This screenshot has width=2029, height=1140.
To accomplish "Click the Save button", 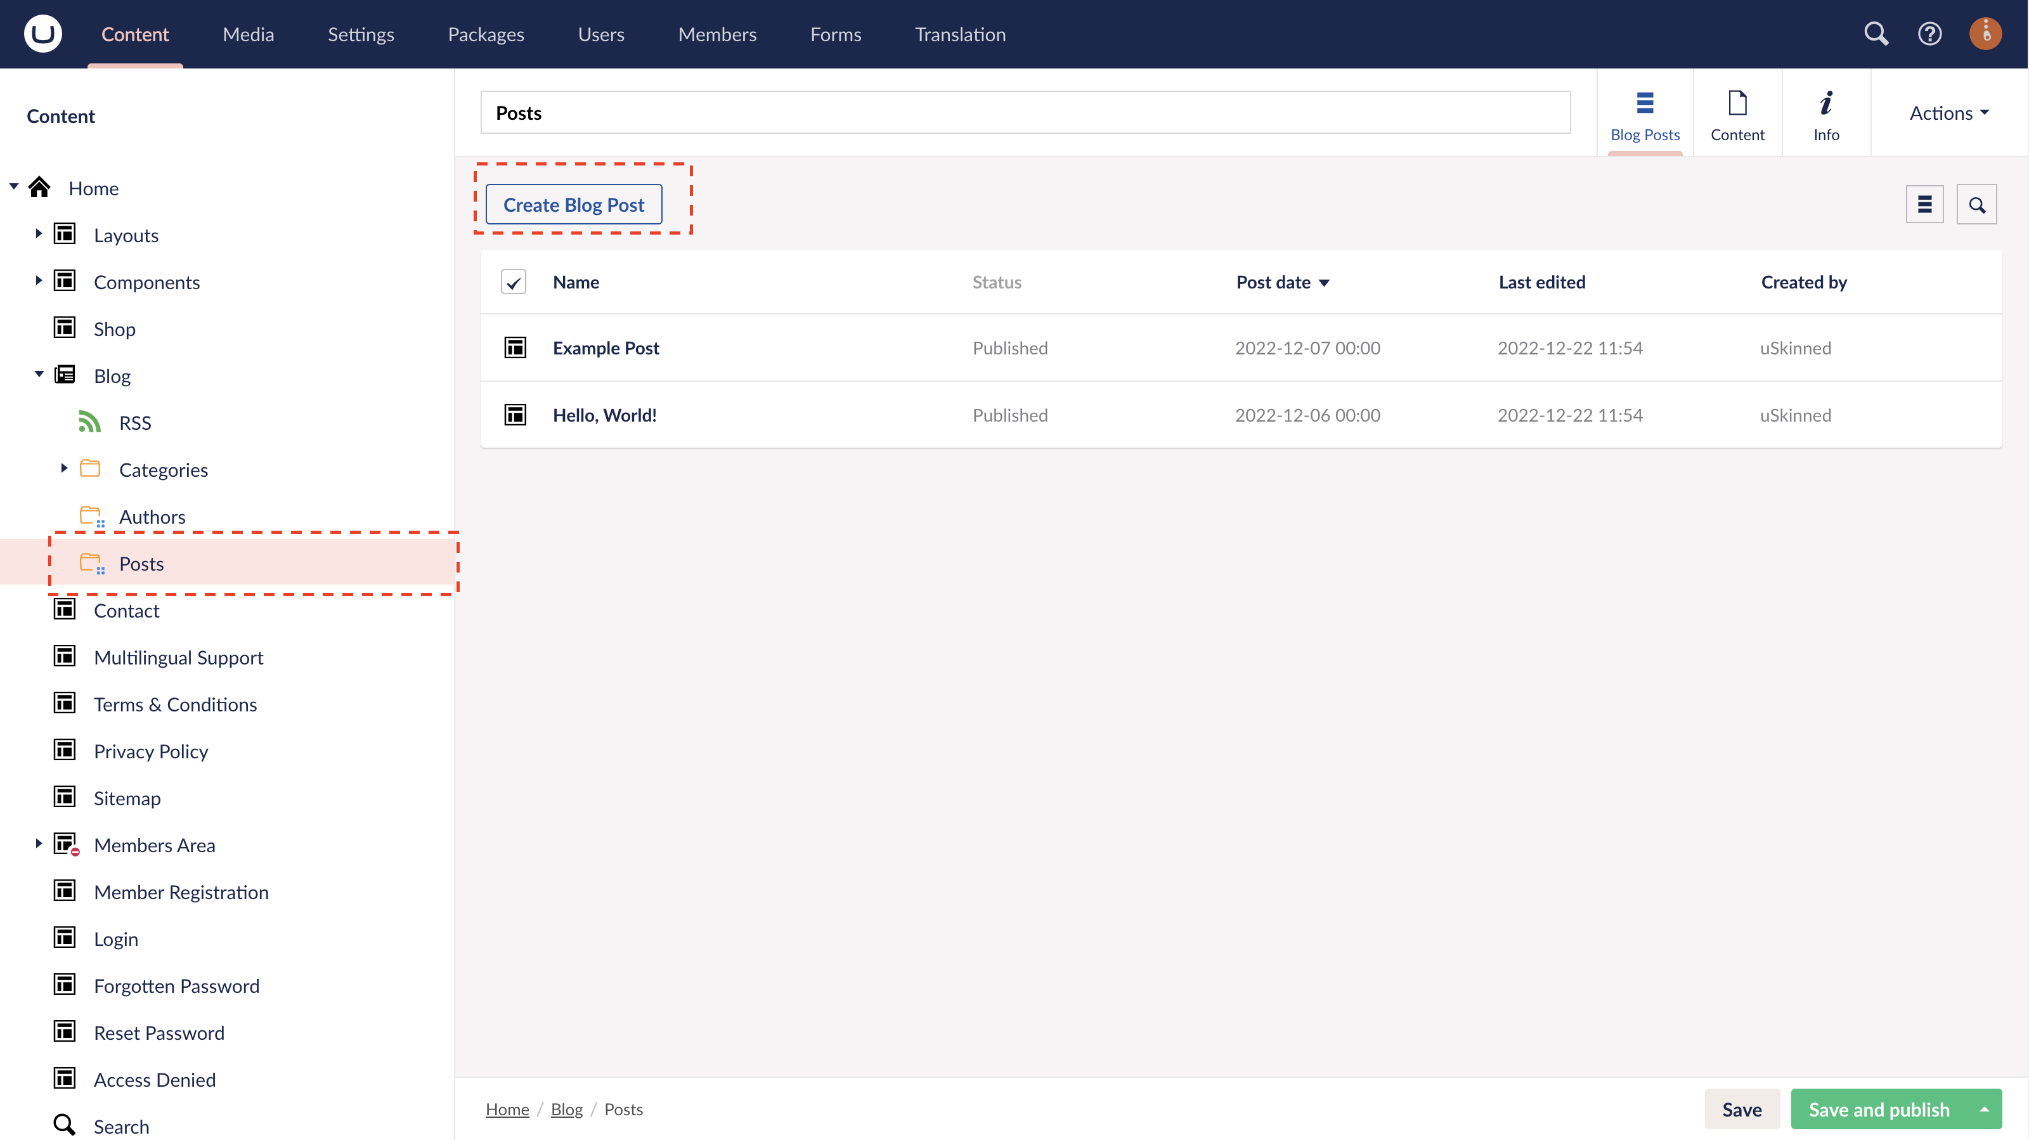I will 1742,1110.
